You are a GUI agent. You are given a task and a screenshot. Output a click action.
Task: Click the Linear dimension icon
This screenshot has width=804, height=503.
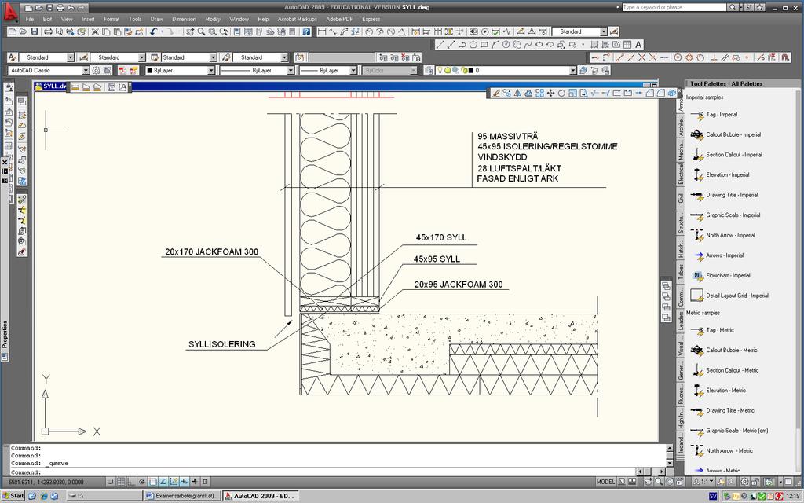321,31
